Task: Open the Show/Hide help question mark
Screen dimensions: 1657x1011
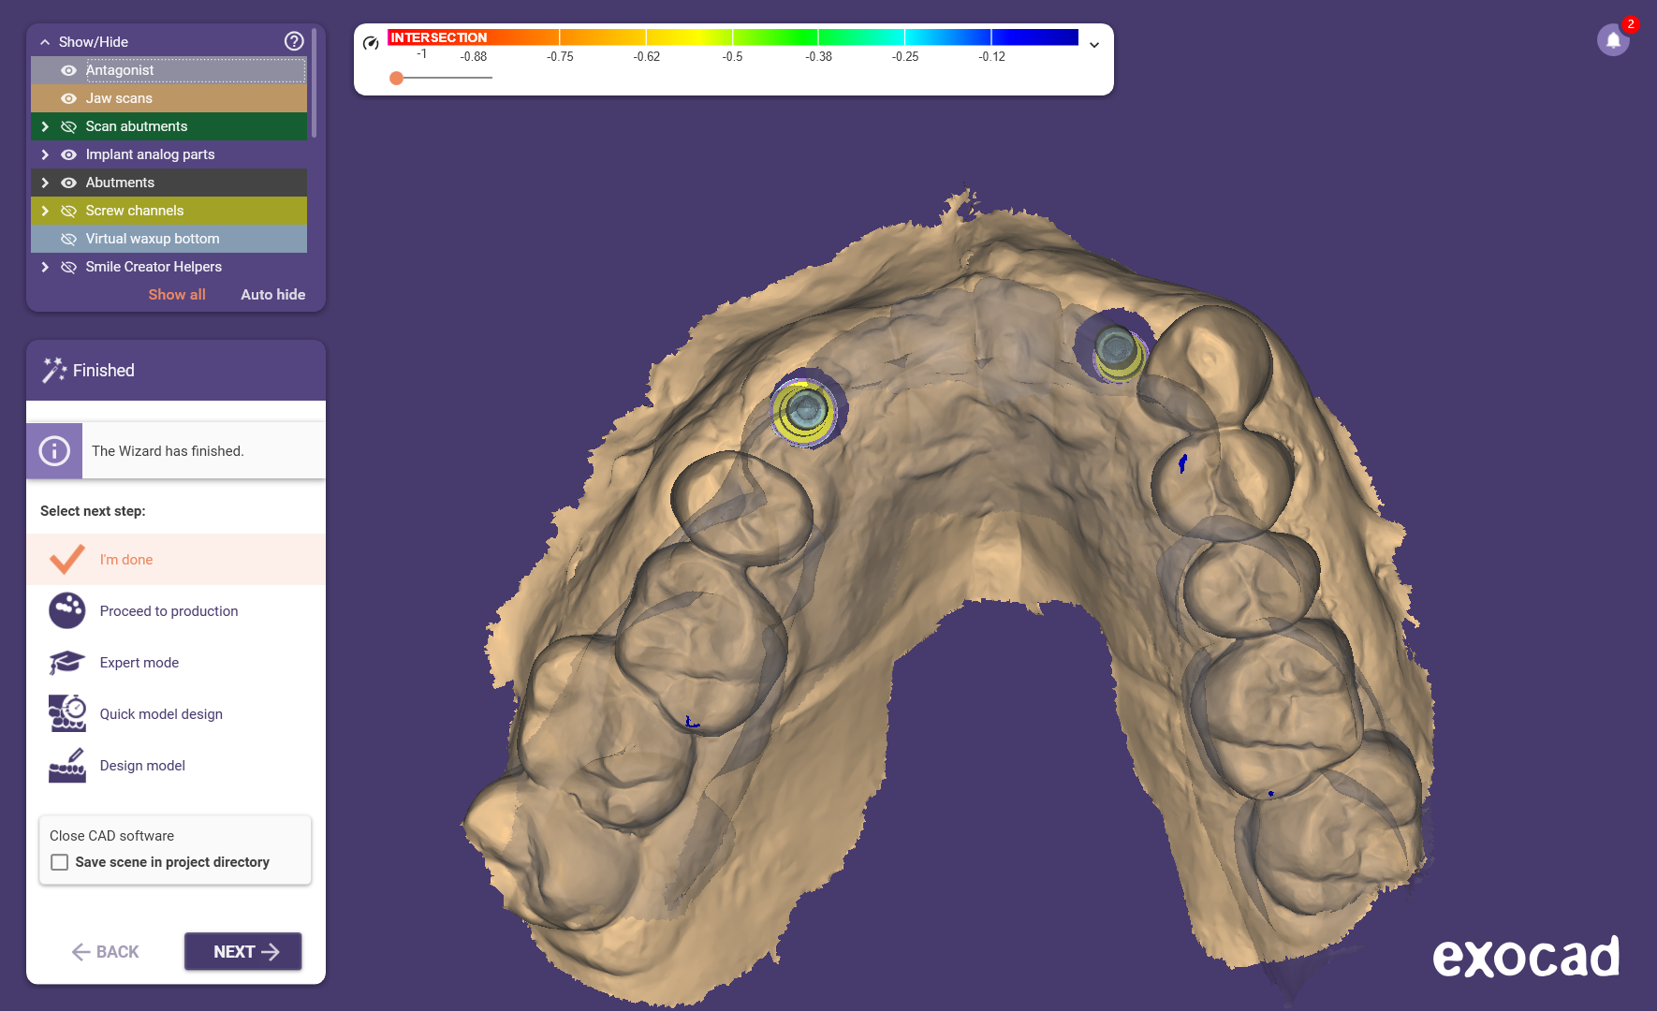Action: click(294, 41)
